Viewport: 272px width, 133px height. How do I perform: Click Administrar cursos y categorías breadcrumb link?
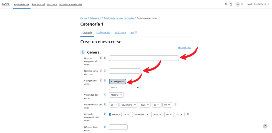[x=119, y=18]
